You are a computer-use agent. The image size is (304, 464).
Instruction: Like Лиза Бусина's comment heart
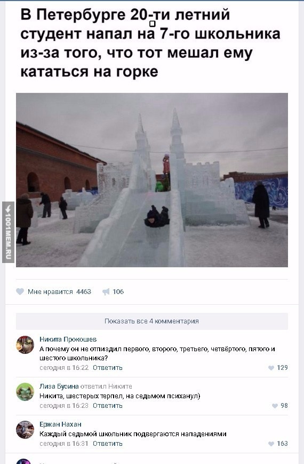275,406
